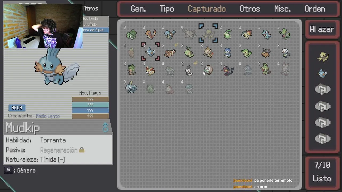
Task: Open the Misc. filter dropdown
Action: pos(282,9)
